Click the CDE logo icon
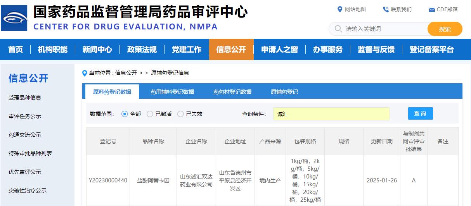Screen dimensions: 471x206 pyautogui.click(x=14, y=18)
